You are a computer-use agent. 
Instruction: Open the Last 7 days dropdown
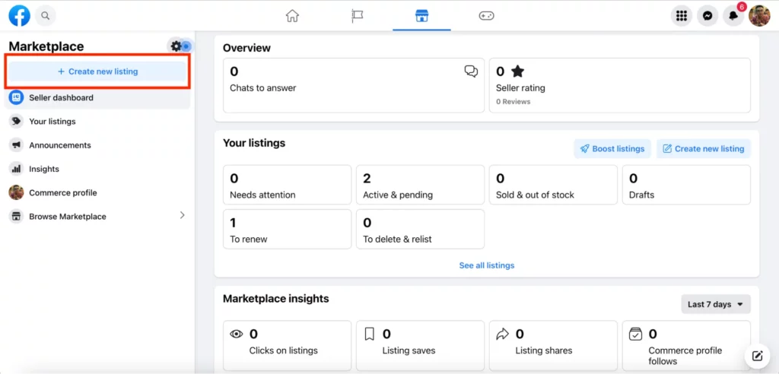click(x=716, y=304)
